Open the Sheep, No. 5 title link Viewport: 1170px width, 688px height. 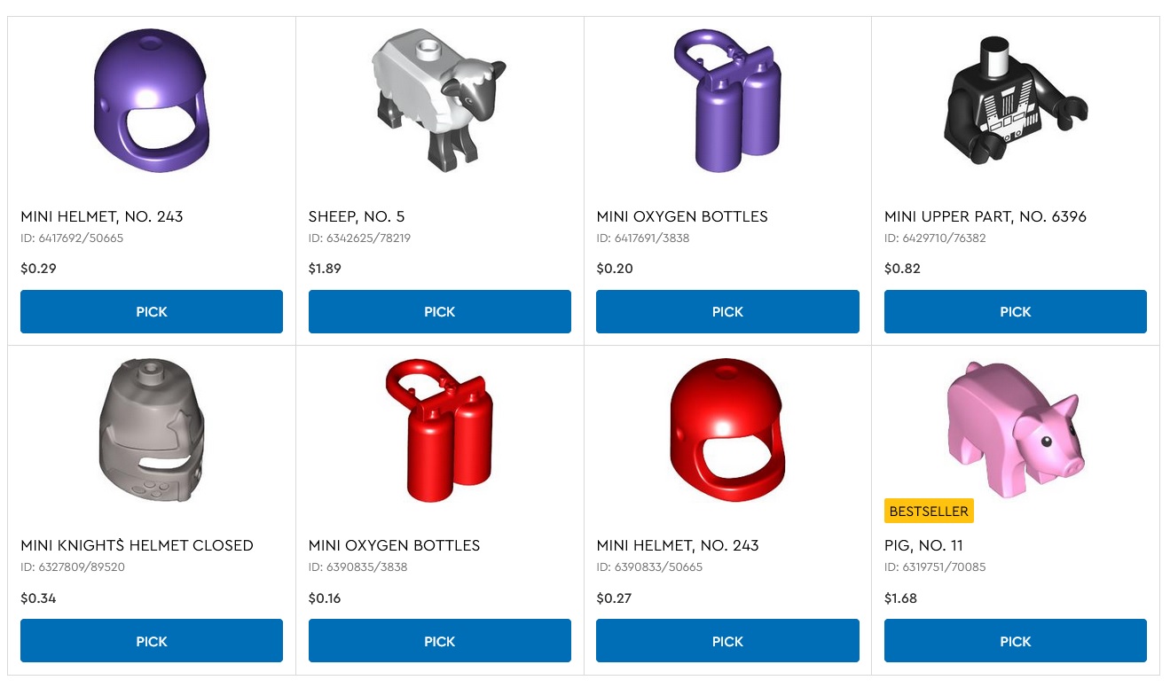[x=357, y=216]
